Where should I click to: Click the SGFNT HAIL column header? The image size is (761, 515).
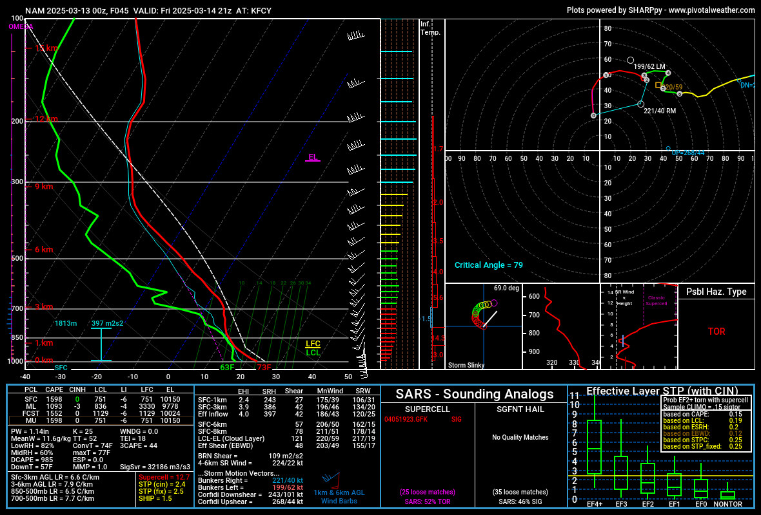pos(520,409)
